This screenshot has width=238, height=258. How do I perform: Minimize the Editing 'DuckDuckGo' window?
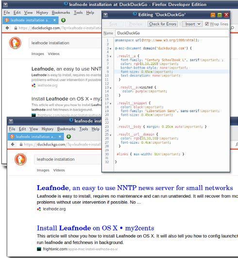tap(213, 15)
